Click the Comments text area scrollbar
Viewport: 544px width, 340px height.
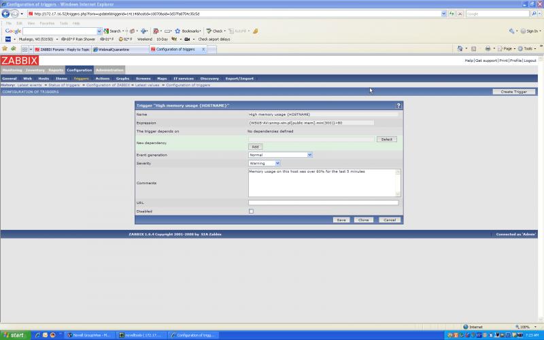[x=398, y=183]
